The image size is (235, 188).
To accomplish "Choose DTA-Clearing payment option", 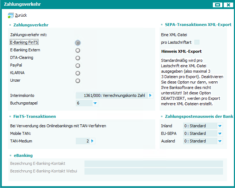I will 78,58.
